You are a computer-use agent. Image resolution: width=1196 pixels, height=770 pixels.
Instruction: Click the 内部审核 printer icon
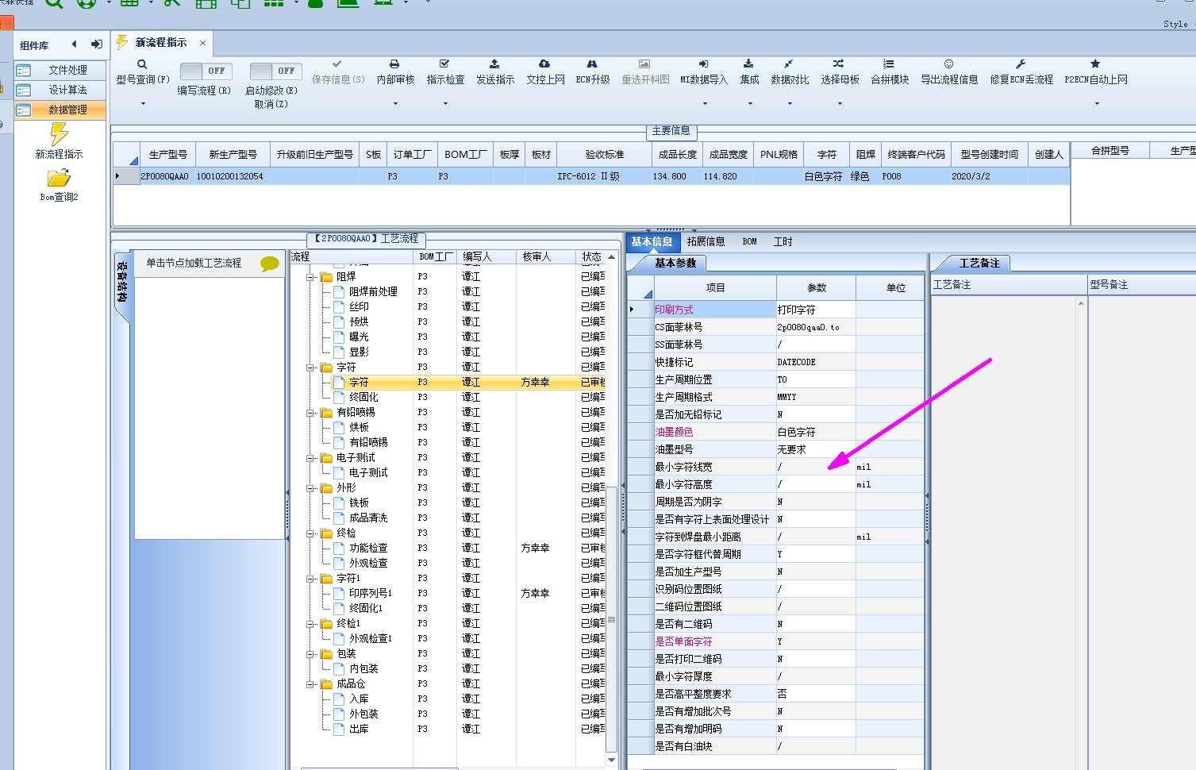(394, 64)
